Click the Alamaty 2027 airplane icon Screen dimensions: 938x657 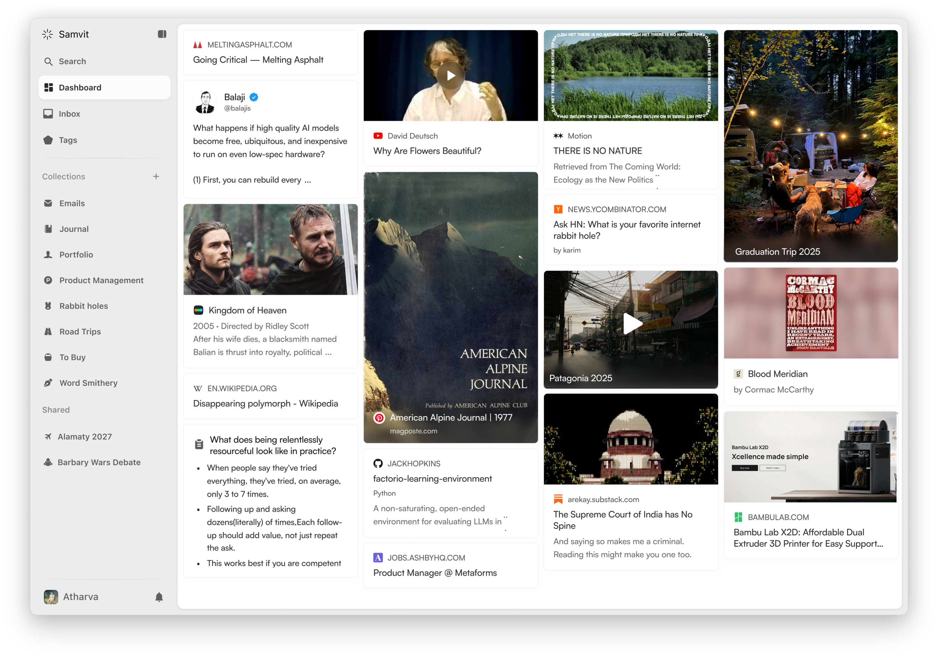(48, 437)
